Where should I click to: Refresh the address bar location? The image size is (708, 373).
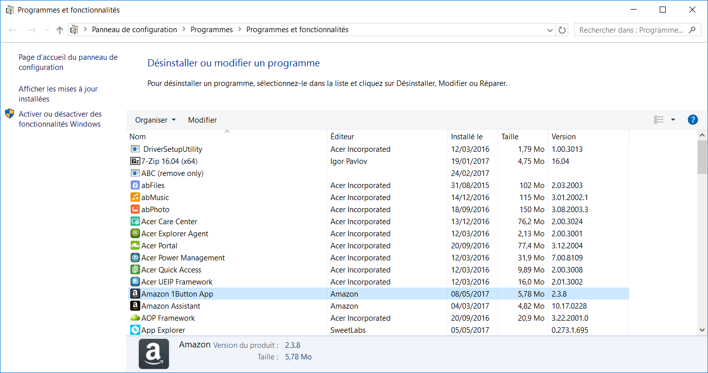(x=562, y=30)
